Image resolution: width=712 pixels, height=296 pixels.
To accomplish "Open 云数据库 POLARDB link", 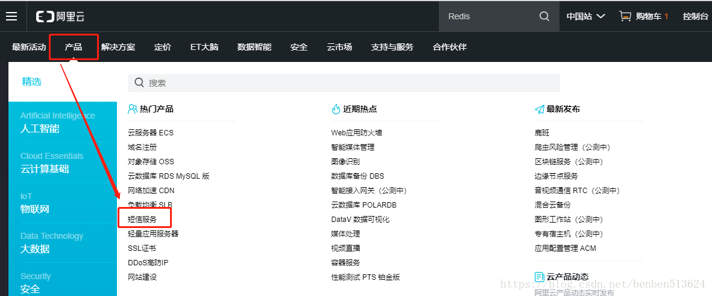I will pyautogui.click(x=364, y=205).
